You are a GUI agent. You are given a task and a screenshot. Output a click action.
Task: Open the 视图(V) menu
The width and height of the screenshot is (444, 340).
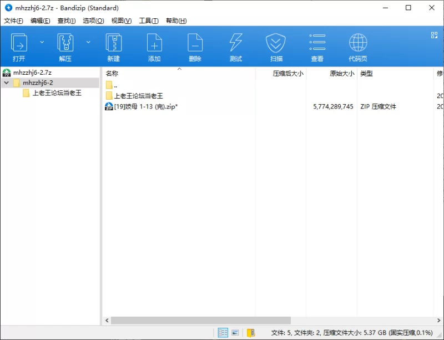(121, 20)
